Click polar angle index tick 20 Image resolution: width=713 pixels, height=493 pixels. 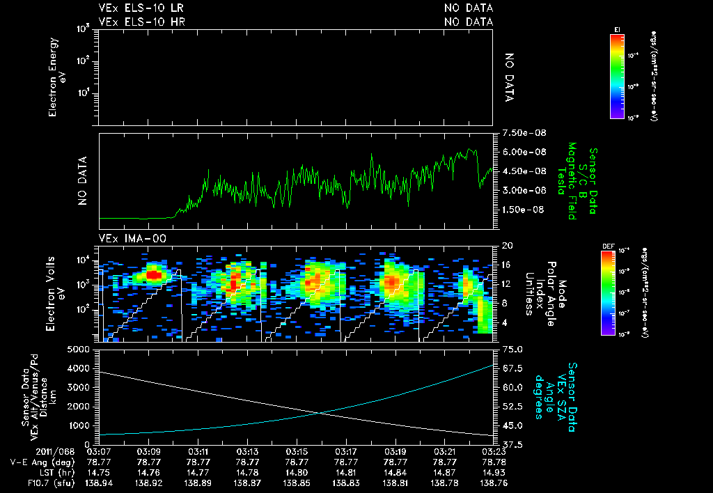coord(508,246)
